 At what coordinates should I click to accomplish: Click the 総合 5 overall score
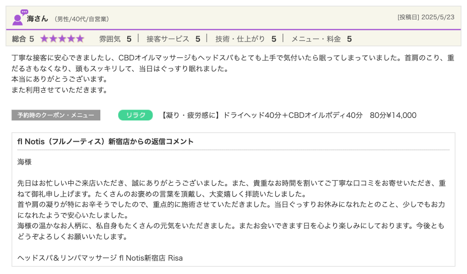coord(23,39)
